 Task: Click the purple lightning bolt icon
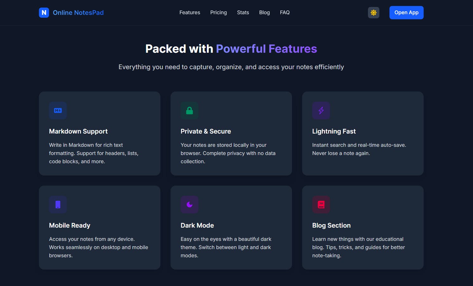pyautogui.click(x=321, y=110)
